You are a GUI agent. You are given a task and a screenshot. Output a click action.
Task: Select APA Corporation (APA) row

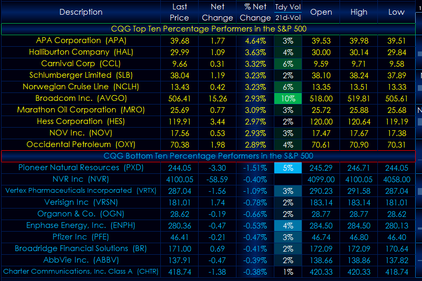[x=209, y=41]
